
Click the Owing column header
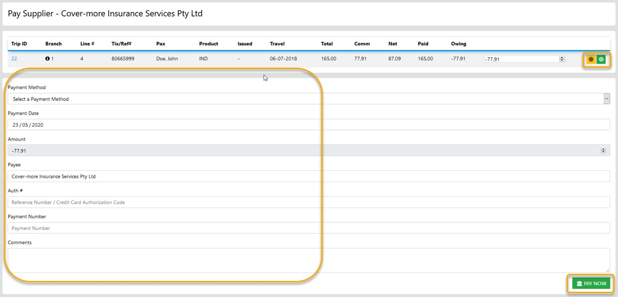point(458,44)
